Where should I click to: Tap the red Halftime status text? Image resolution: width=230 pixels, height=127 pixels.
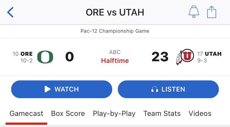[115, 61]
